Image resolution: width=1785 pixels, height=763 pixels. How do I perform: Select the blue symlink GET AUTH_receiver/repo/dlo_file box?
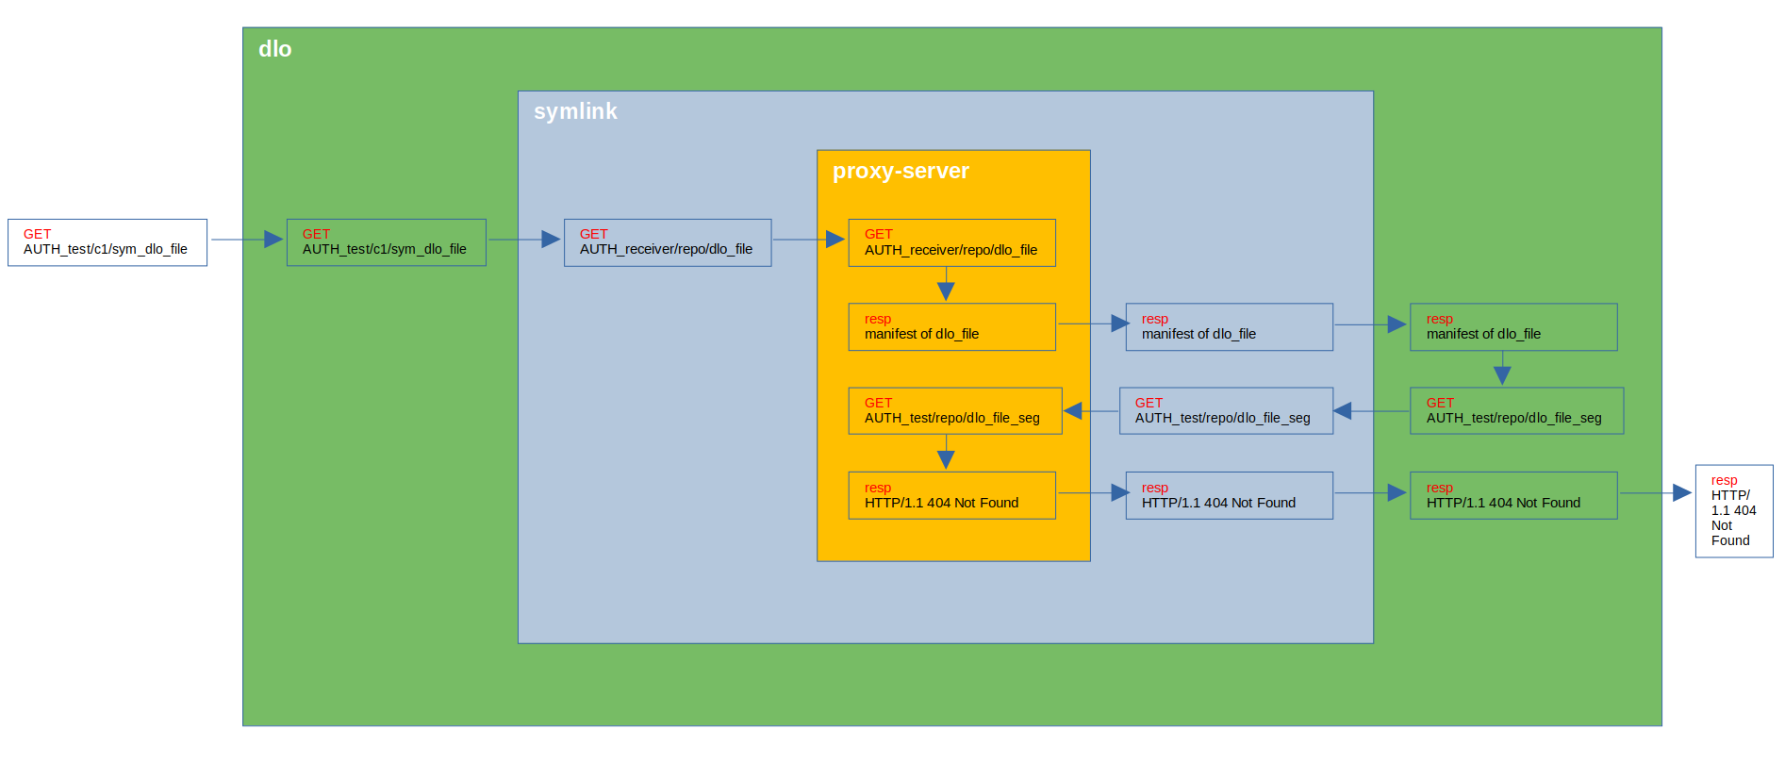click(668, 242)
